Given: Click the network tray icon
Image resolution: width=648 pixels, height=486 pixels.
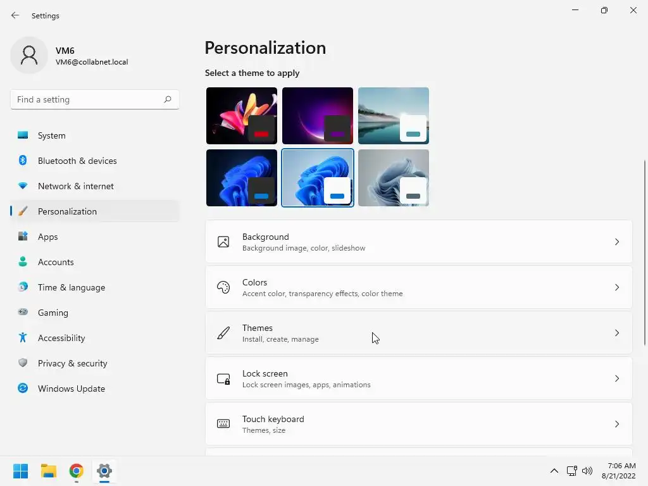Looking at the screenshot, I should click(x=571, y=471).
